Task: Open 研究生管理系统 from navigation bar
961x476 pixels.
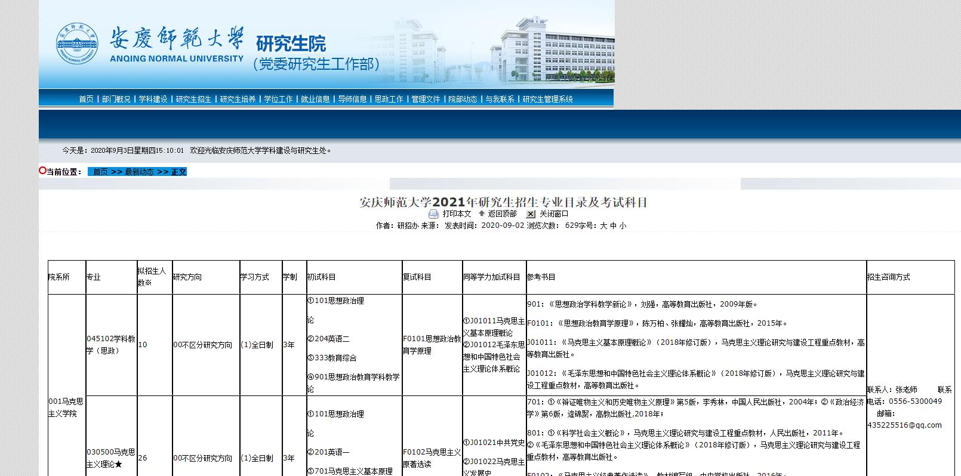Action: (x=547, y=100)
